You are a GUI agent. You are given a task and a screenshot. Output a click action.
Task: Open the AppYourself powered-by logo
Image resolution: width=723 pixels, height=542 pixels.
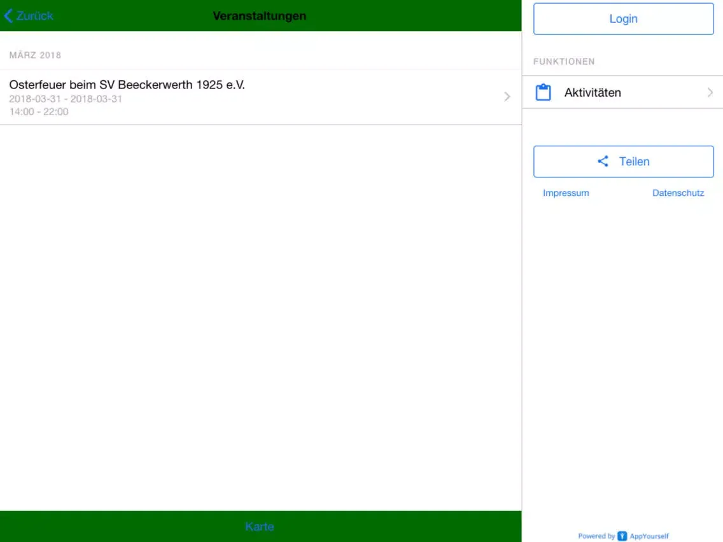pos(622,536)
